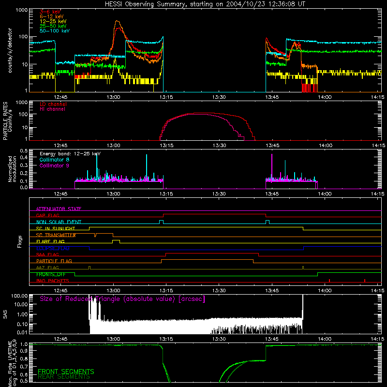The width and height of the screenshot is (387, 387).
Task: Click the 'FRONT SEGMENTS' legend entry
Action: (66, 372)
